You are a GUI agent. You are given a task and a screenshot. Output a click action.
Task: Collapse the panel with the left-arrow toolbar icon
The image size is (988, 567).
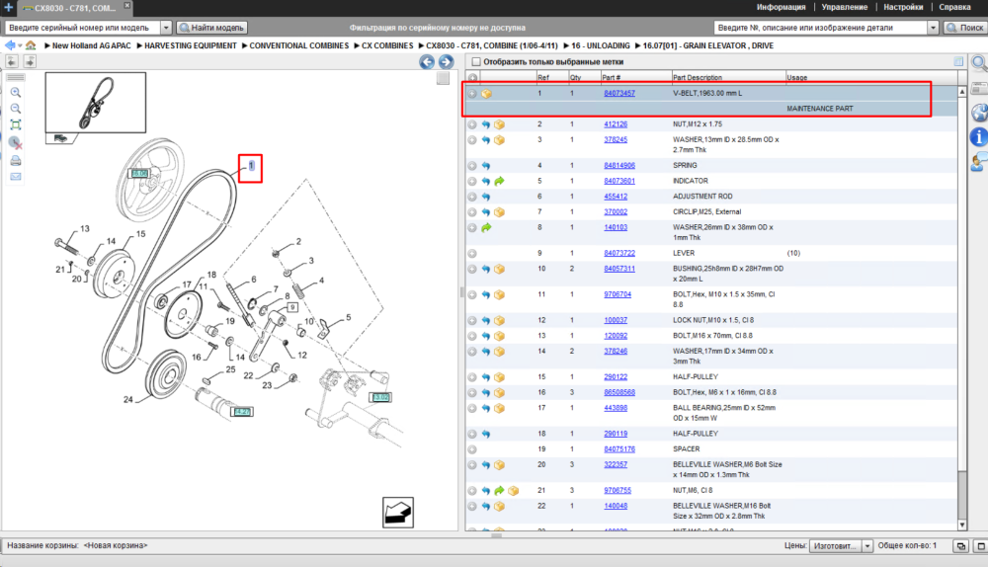click(x=12, y=61)
